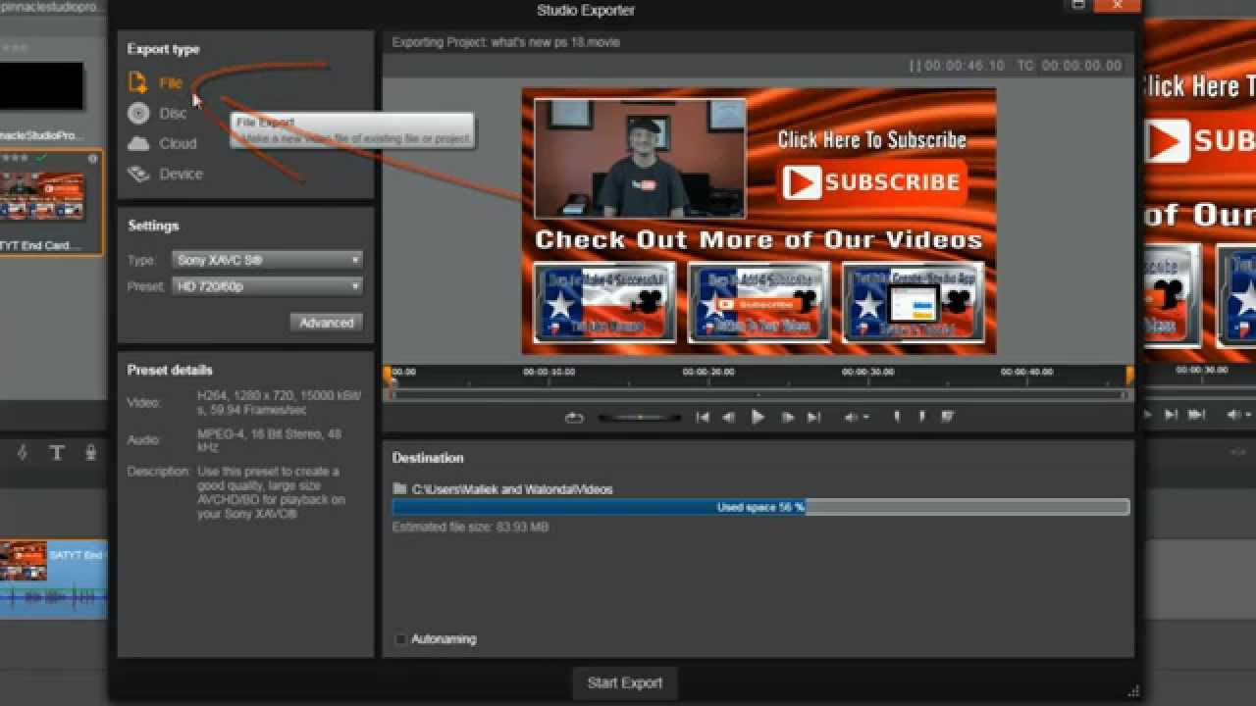Screen dimensions: 1256x706
Task: Click step-forward in the background preview player
Action: coord(1171,415)
